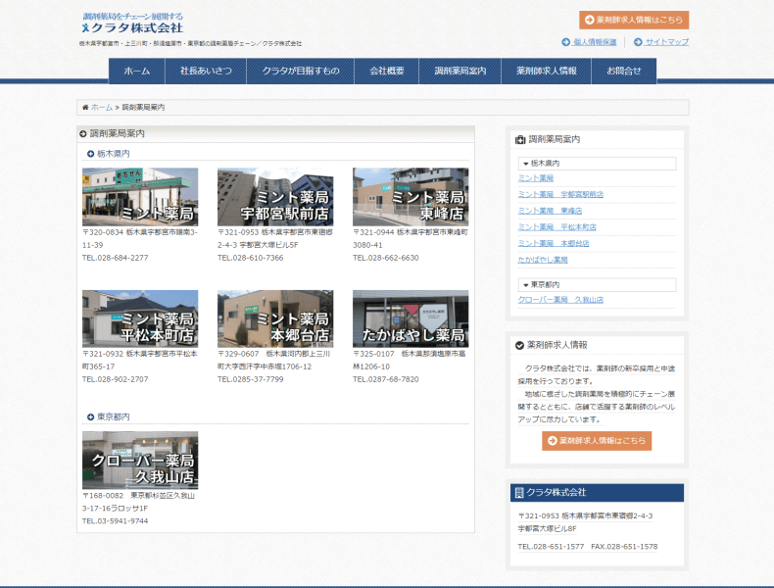
Task: Follow sidebar link たかばやし薬局
Action: point(542,260)
